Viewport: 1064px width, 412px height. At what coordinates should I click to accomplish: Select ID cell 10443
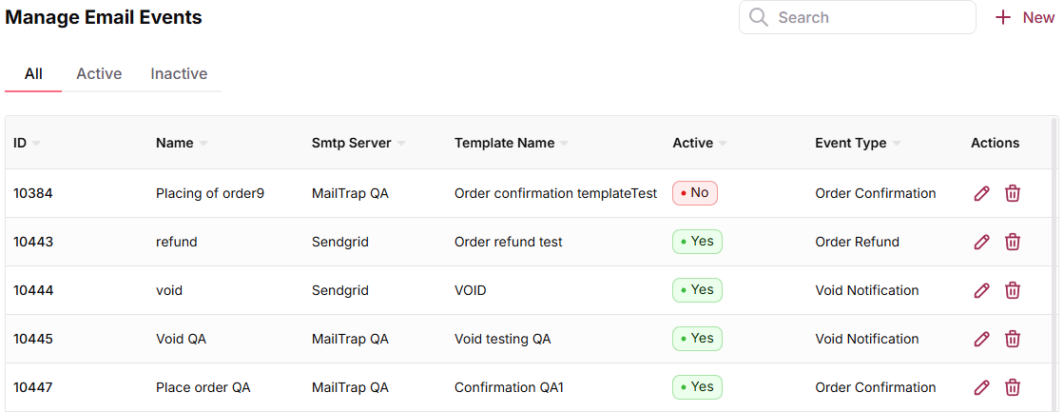(x=33, y=242)
